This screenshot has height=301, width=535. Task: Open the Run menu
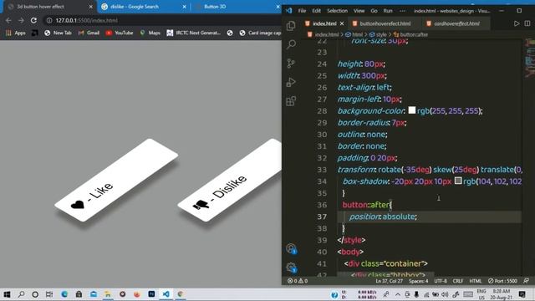pos(388,11)
